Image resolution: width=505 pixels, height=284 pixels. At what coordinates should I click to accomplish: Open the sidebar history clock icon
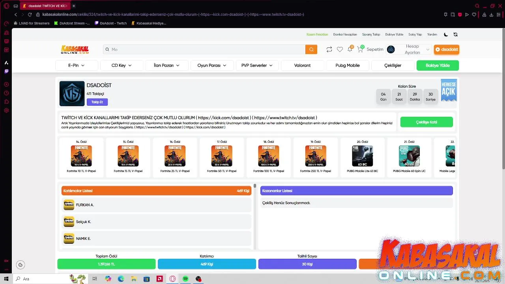6,93
